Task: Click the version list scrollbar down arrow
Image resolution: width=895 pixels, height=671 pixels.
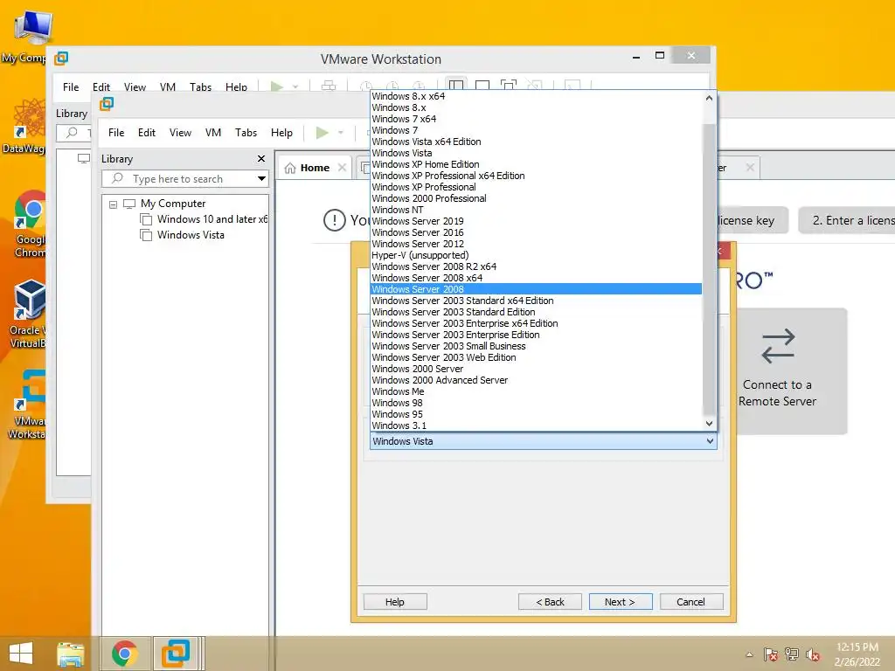Action: [x=709, y=424]
